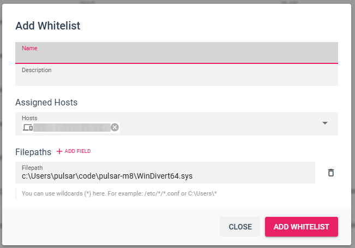Click the Add Whitelist dialog title
355x248 pixels.
[x=48, y=25]
